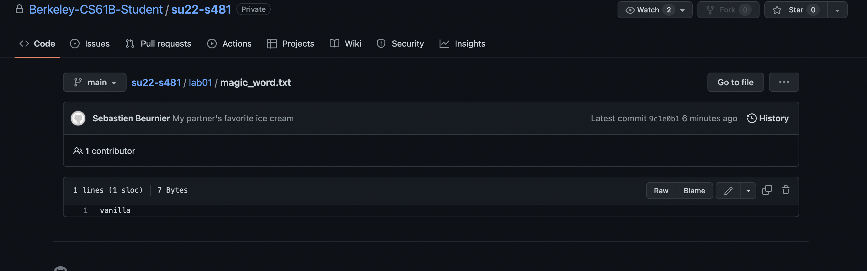This screenshot has width=867, height=271.
Task: Switch to the Issues tab
Action: (90, 44)
